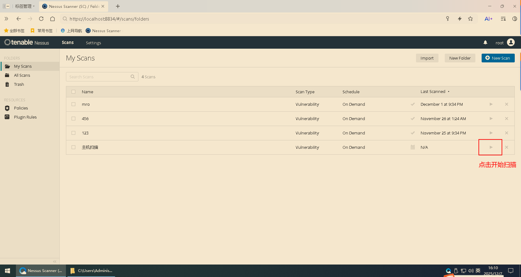This screenshot has width=521, height=277.
Task: Open the root user account icon
Action: 511,42
